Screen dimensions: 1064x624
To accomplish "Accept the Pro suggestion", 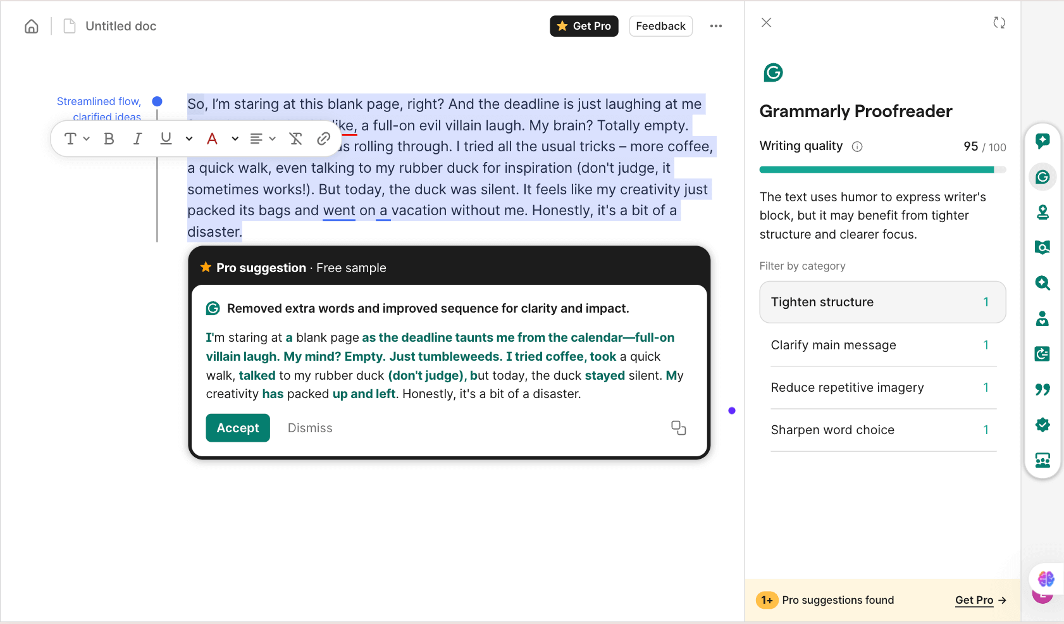I will (238, 428).
